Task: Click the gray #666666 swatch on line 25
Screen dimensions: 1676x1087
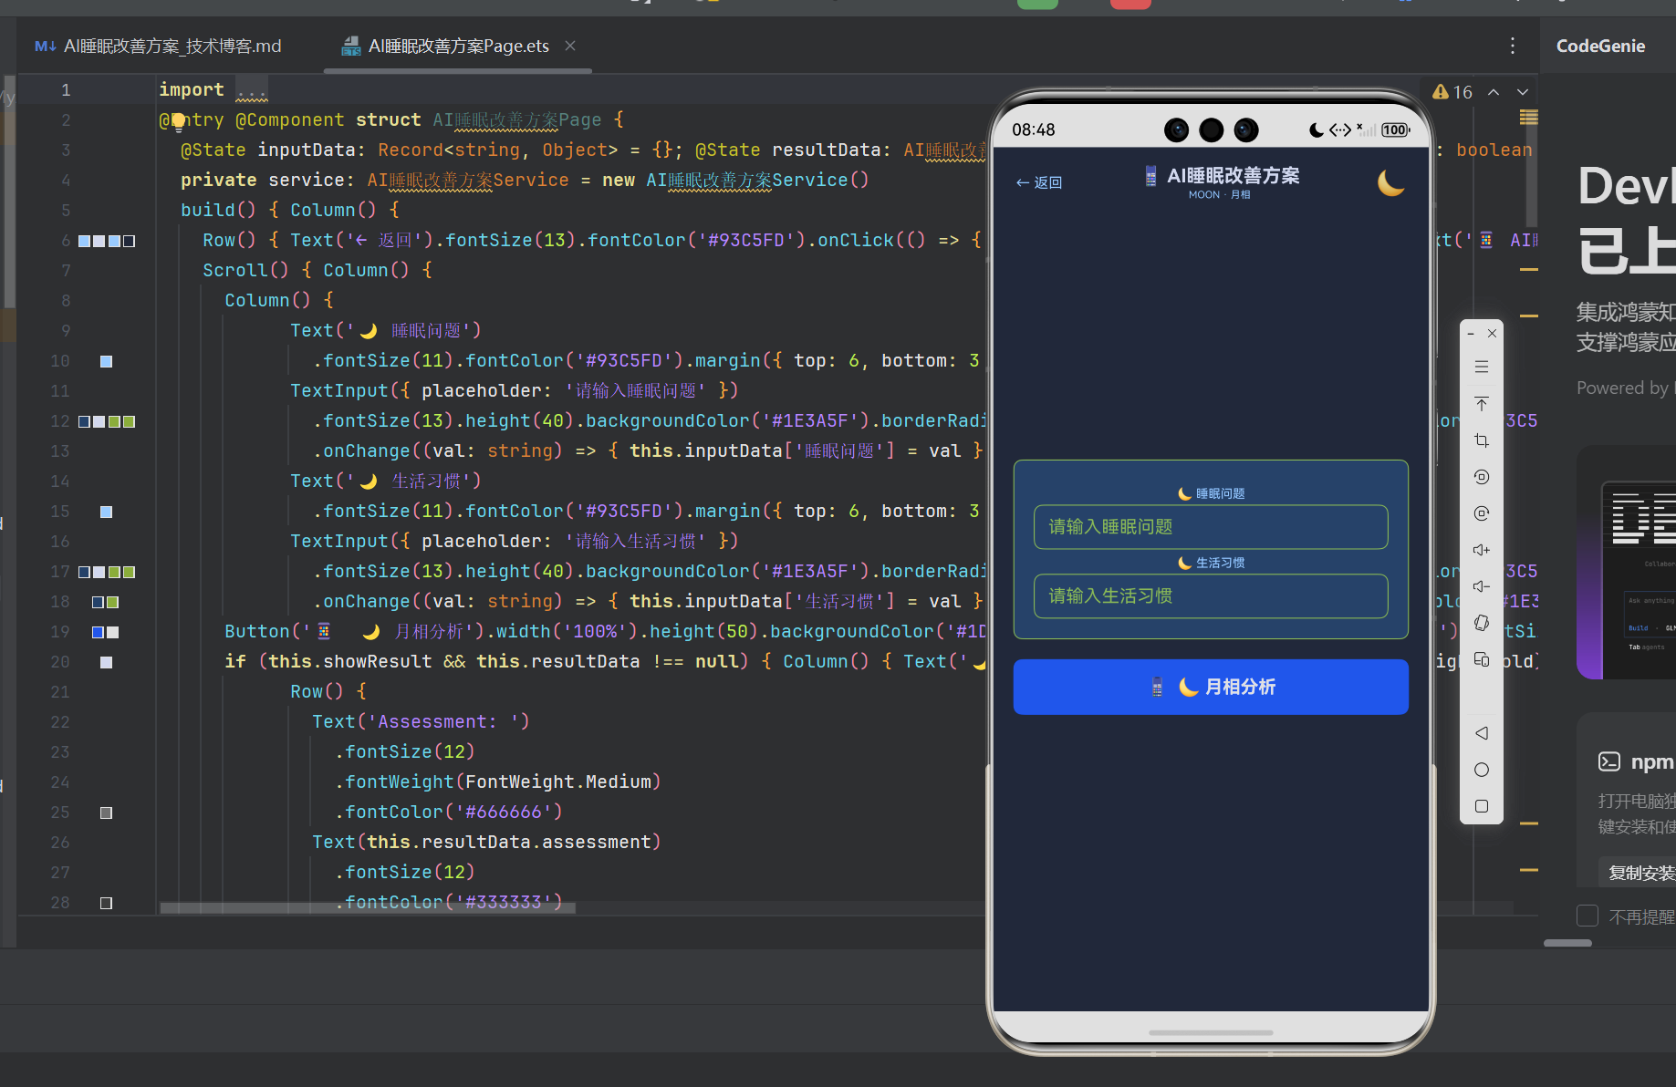Action: (x=106, y=813)
